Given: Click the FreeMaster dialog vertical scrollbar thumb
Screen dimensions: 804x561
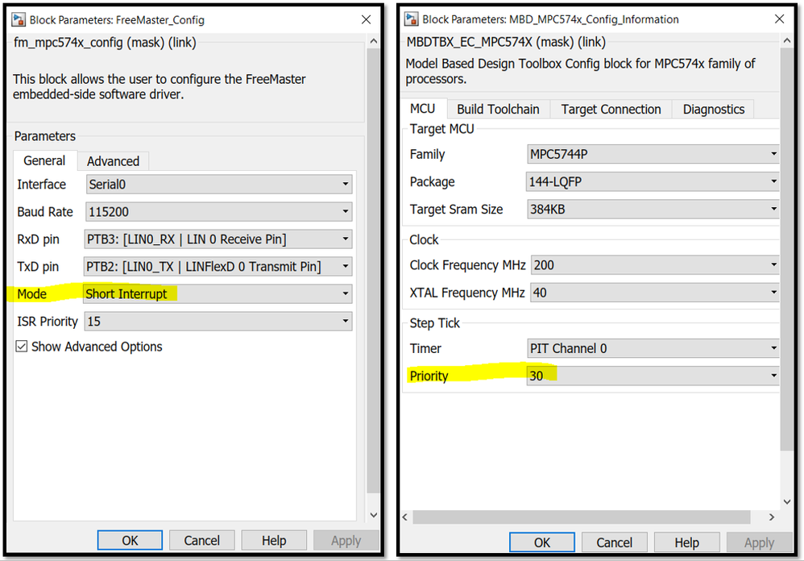Looking at the screenshot, I should pyautogui.click(x=374, y=272).
